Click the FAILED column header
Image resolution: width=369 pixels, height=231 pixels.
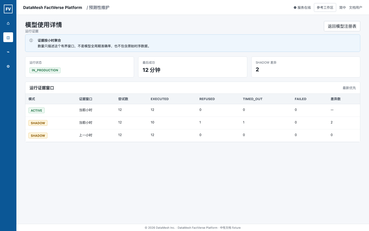(x=301, y=99)
